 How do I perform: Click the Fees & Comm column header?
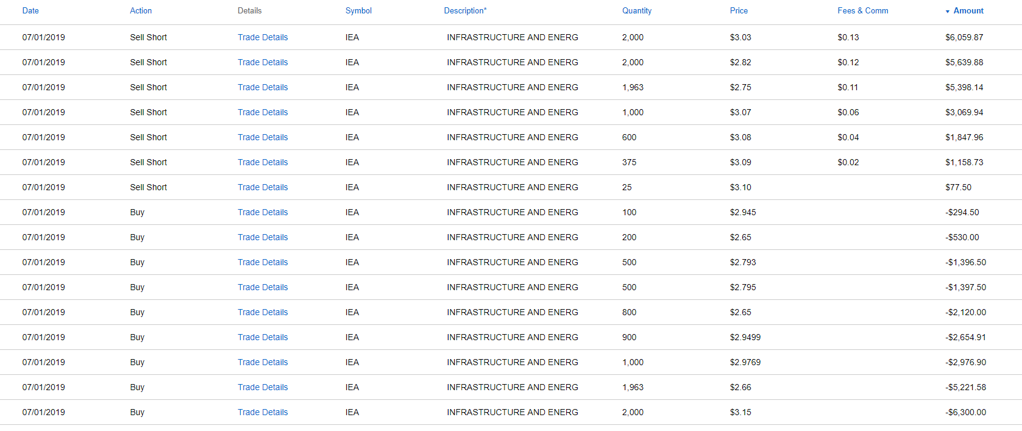pos(862,11)
